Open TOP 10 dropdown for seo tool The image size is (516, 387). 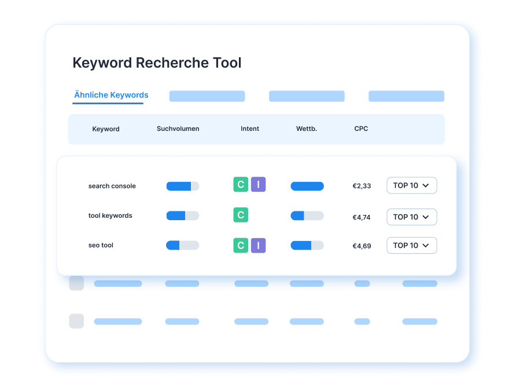[x=412, y=245]
